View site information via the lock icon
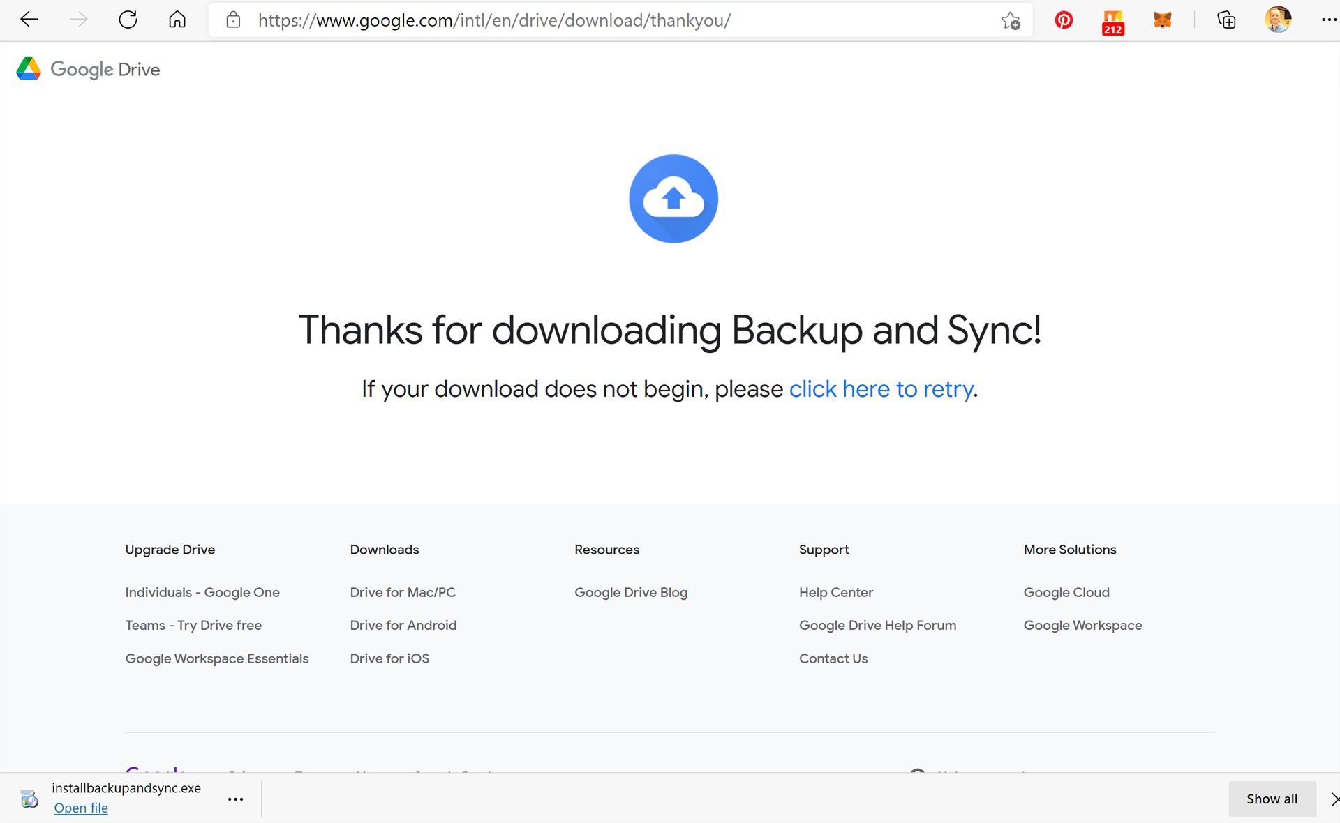Screen dimensions: 1340x823 234,20
